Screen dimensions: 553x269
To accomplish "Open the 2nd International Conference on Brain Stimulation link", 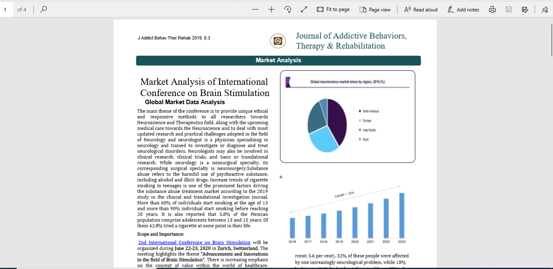I will [x=195, y=243].
